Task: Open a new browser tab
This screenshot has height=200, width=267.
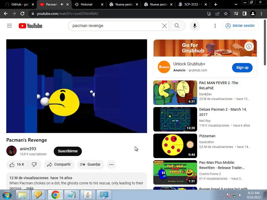Action: pyautogui.click(x=216, y=4)
